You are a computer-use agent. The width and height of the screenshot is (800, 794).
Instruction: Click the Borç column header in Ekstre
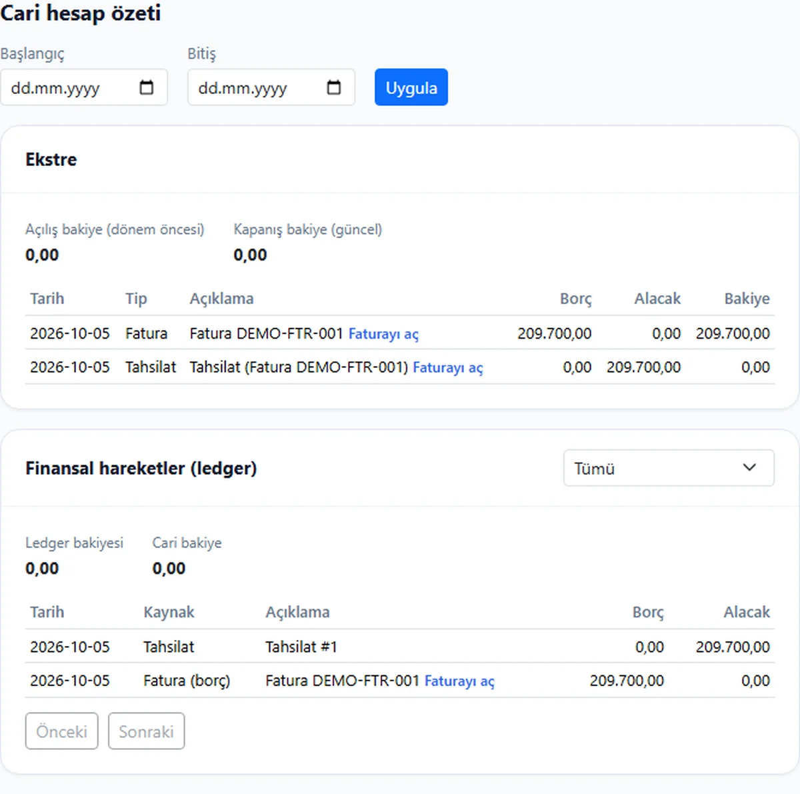tap(575, 299)
